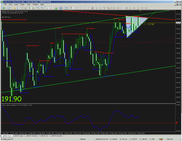Switch chart to Candlesticks mode
This screenshot has height=141, width=182.
[x=29, y=8]
